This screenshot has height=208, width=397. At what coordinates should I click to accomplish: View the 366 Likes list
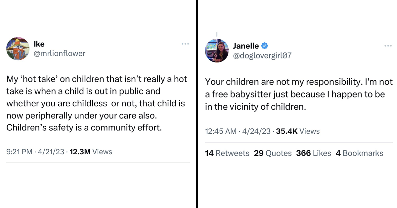tap(313, 153)
